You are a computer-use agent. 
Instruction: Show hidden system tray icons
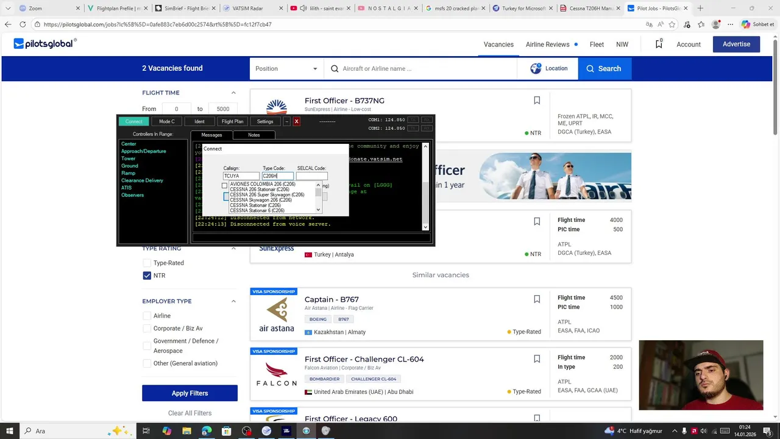coord(673,430)
